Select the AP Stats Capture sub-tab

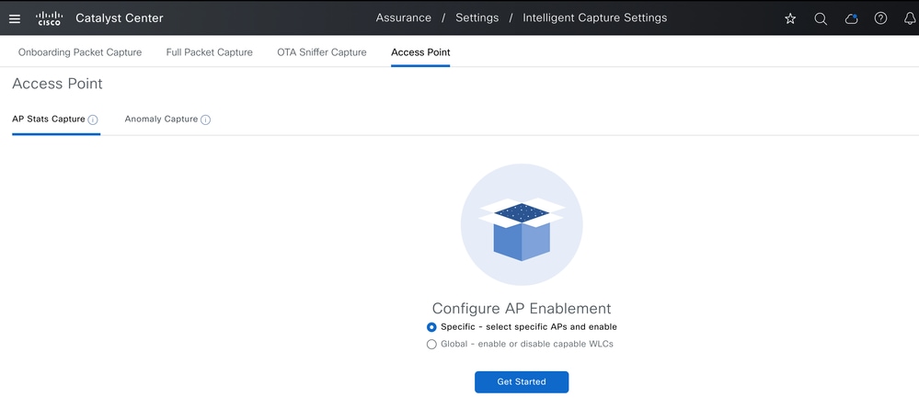(x=49, y=119)
